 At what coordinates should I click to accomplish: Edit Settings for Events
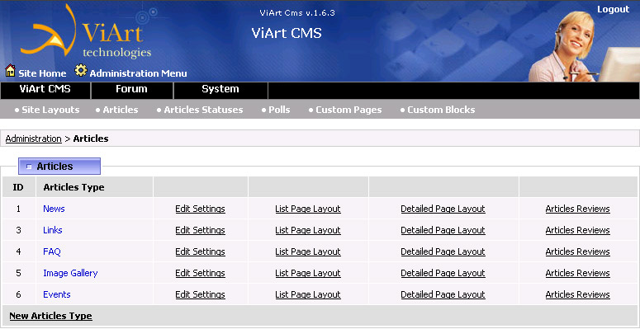click(x=200, y=294)
